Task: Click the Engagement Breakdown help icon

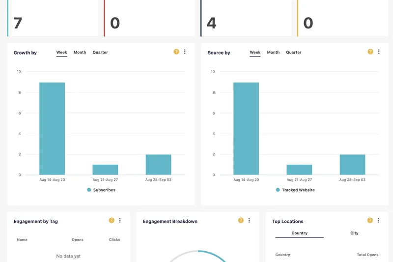Action: pos(241,221)
